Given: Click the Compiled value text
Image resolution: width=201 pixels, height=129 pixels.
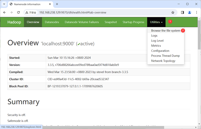Looking at the screenshot, I should pos(88,72).
